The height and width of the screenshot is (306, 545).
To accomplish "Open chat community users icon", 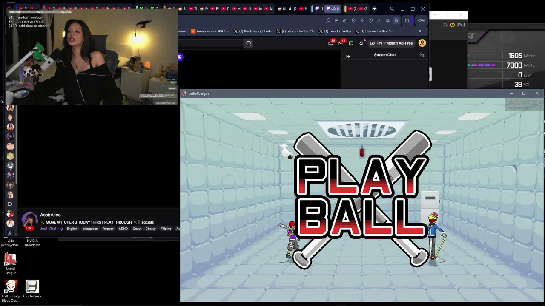I will (x=422, y=55).
